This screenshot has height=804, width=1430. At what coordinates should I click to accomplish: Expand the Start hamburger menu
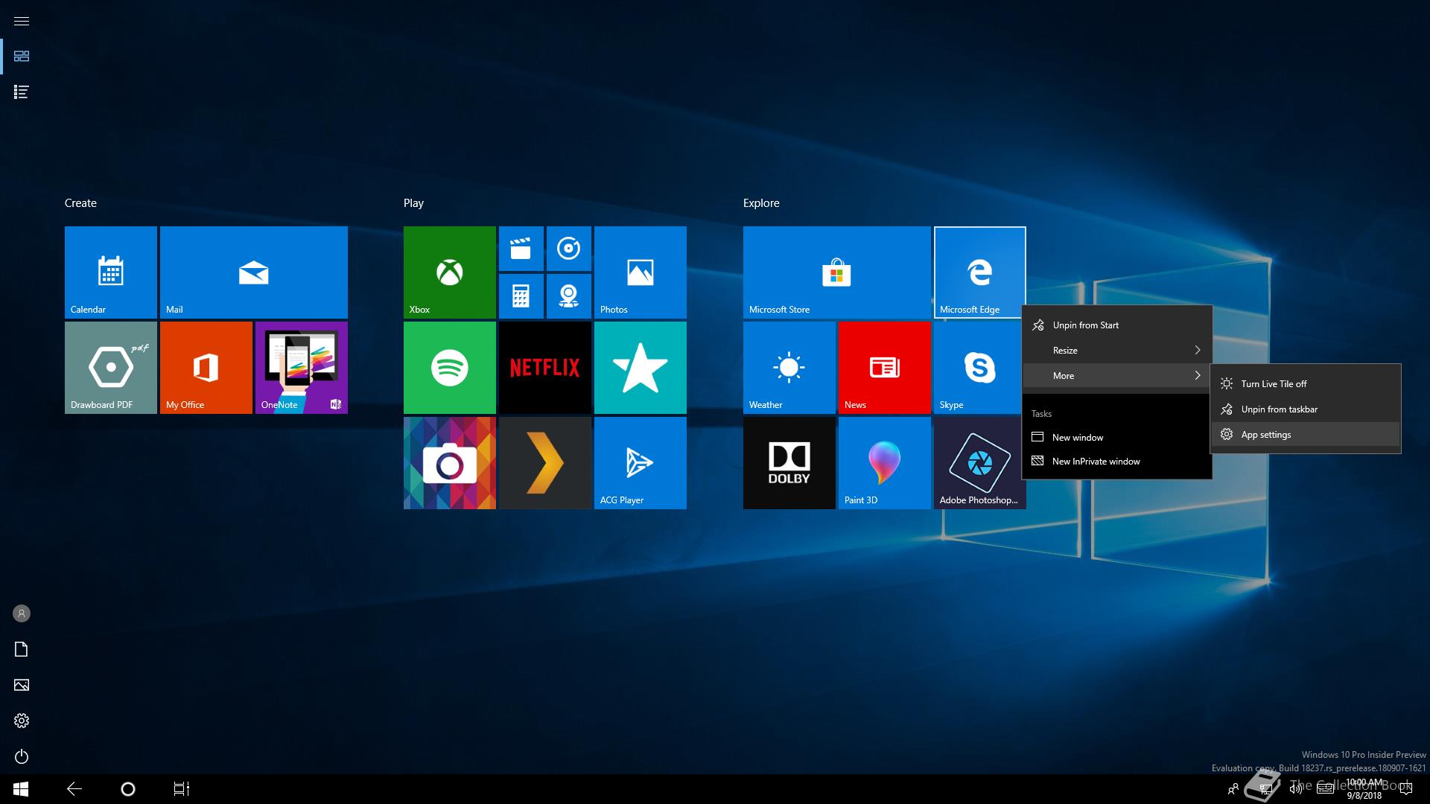22,21
